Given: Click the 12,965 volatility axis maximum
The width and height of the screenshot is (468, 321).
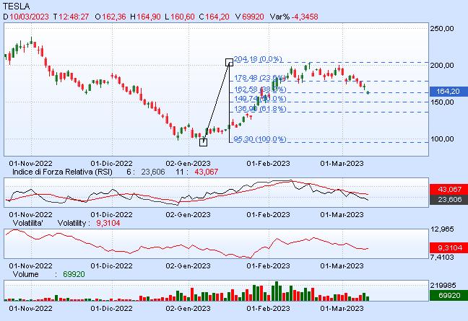Looking at the screenshot, I should tap(442, 229).
